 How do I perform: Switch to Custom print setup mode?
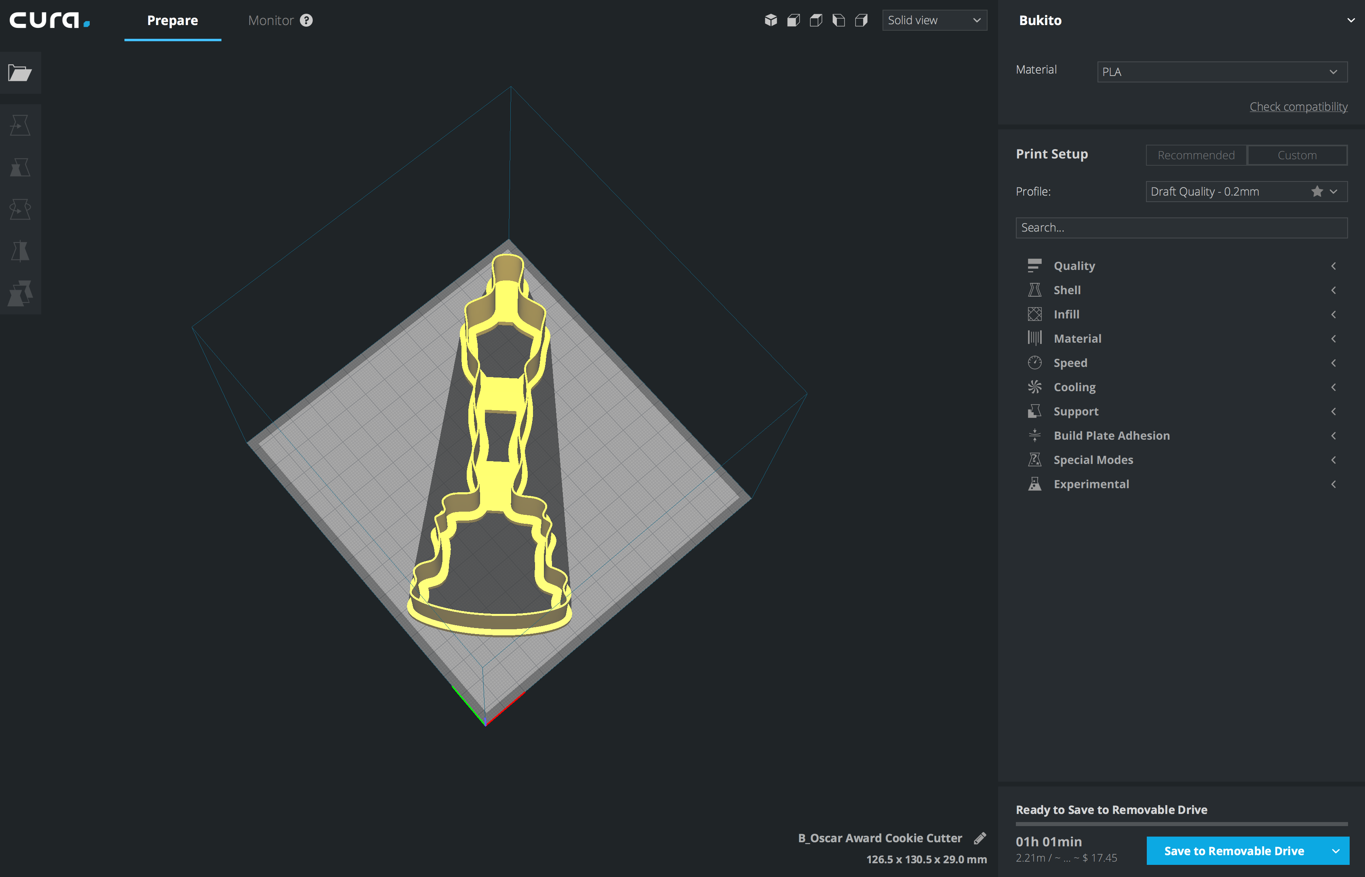[x=1297, y=155]
